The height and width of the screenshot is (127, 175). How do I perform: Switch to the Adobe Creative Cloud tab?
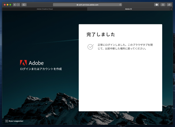pyautogui.click(x=45, y=9)
